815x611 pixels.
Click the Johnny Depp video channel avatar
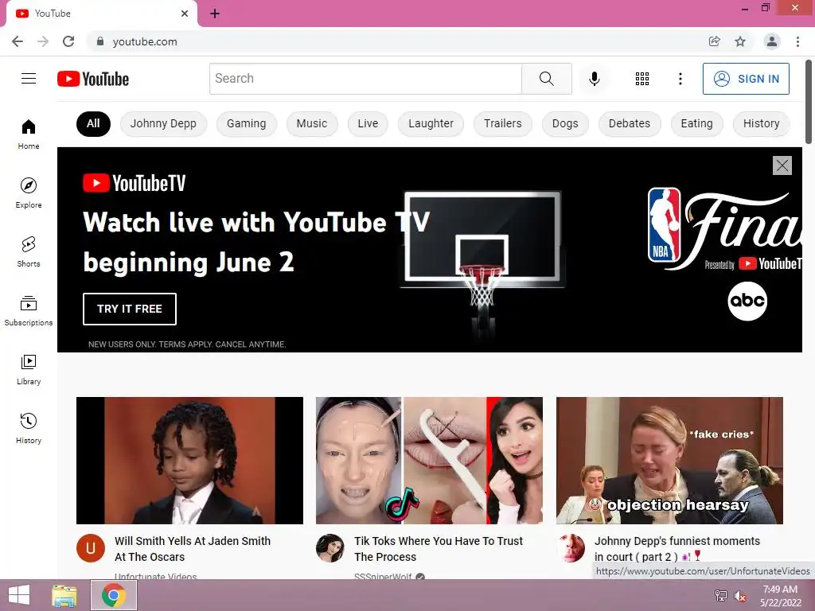[x=571, y=548]
